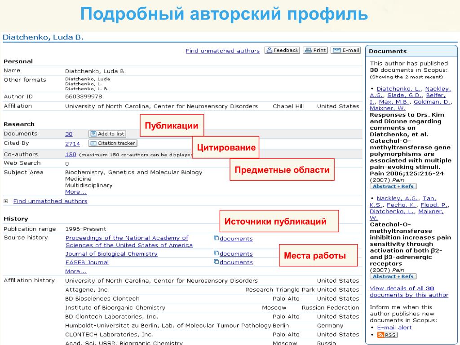Show more sources via More link
This screenshot has width=460, height=345.
tap(76, 271)
